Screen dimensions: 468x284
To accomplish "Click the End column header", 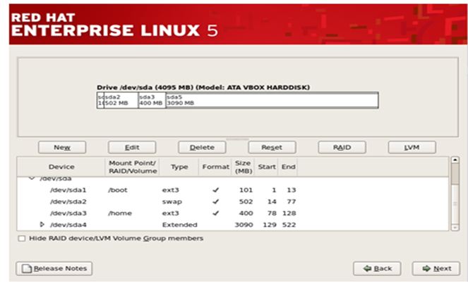I will click(288, 167).
